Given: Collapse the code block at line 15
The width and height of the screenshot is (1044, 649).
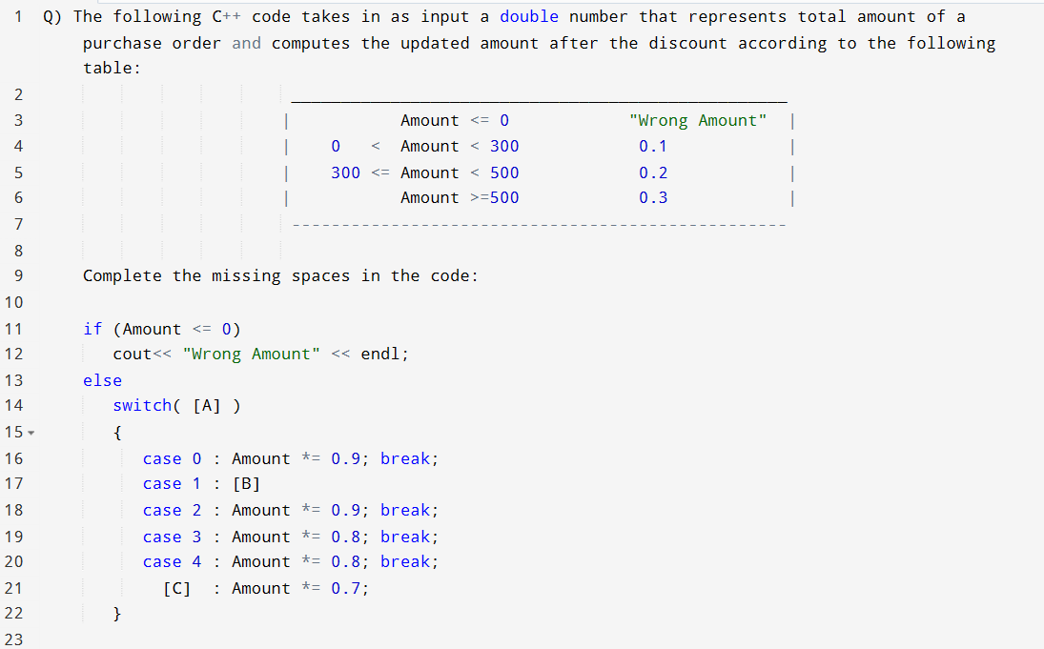Looking at the screenshot, I should 32,434.
